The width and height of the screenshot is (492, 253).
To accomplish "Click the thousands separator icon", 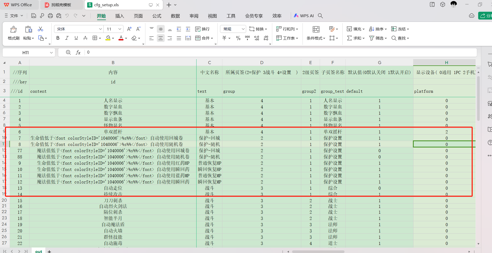I will point(247,38).
